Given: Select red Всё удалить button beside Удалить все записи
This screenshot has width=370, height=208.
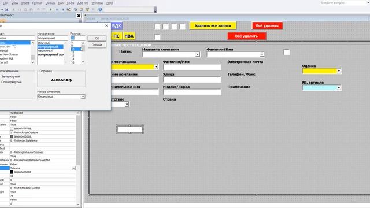Looking at the screenshot, I should pos(267,25).
